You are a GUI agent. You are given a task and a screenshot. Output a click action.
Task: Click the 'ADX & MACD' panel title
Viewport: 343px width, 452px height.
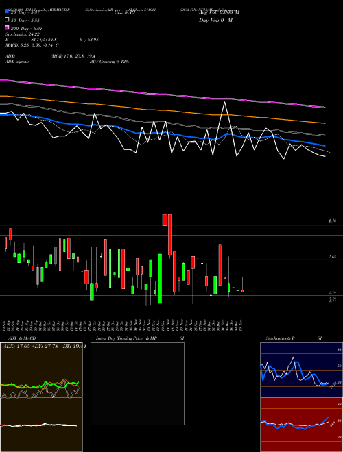click(x=22, y=338)
